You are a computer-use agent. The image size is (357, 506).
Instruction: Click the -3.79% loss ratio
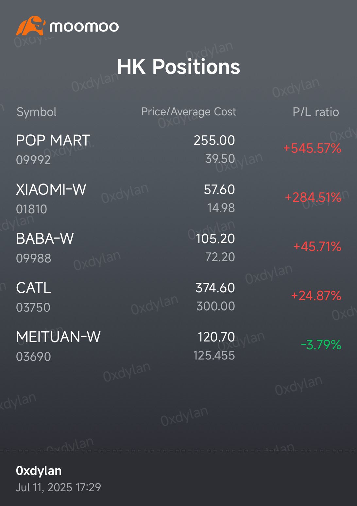(x=321, y=345)
